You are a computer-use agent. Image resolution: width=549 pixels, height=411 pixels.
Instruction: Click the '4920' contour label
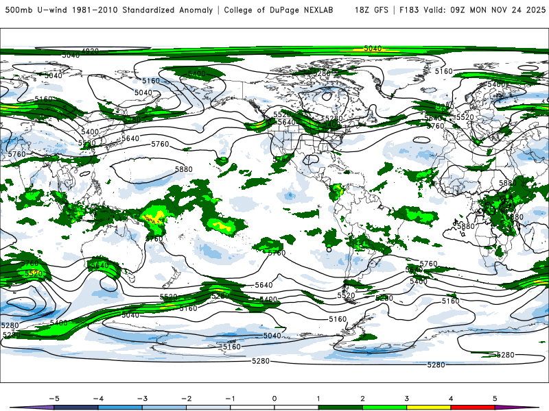tap(90, 51)
